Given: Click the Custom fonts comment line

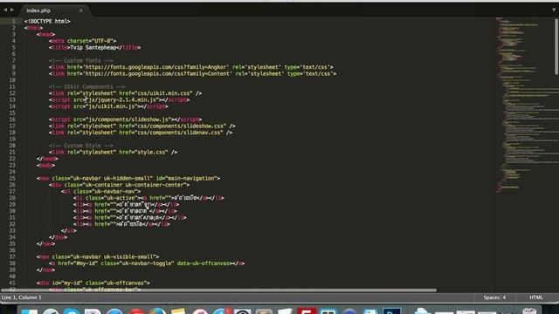Looking at the screenshot, I should 81,60.
